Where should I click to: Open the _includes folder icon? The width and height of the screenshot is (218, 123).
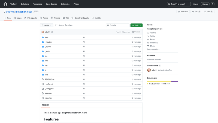pyautogui.click(x=43, y=42)
